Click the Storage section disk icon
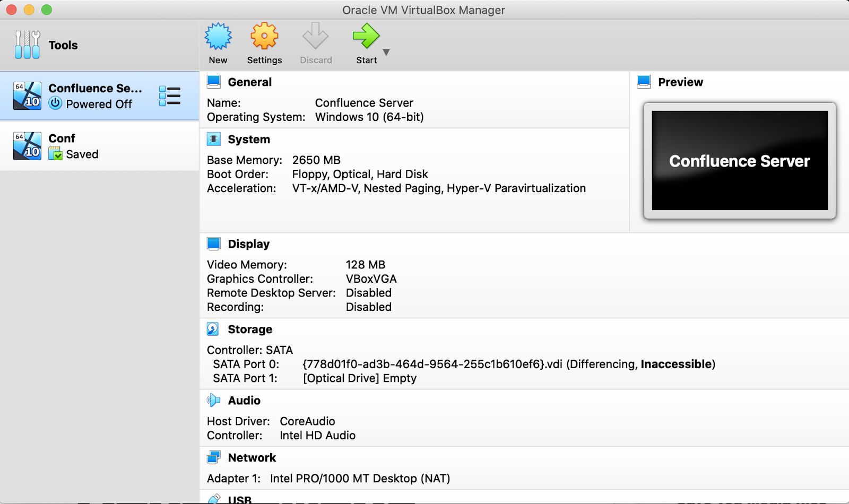This screenshot has height=504, width=849. 213,329
